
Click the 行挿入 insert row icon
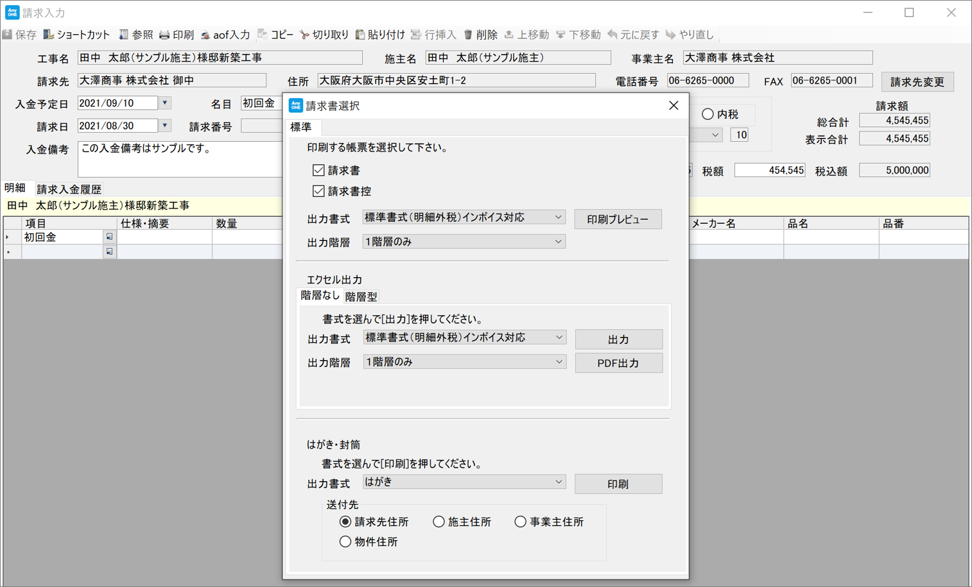416,35
